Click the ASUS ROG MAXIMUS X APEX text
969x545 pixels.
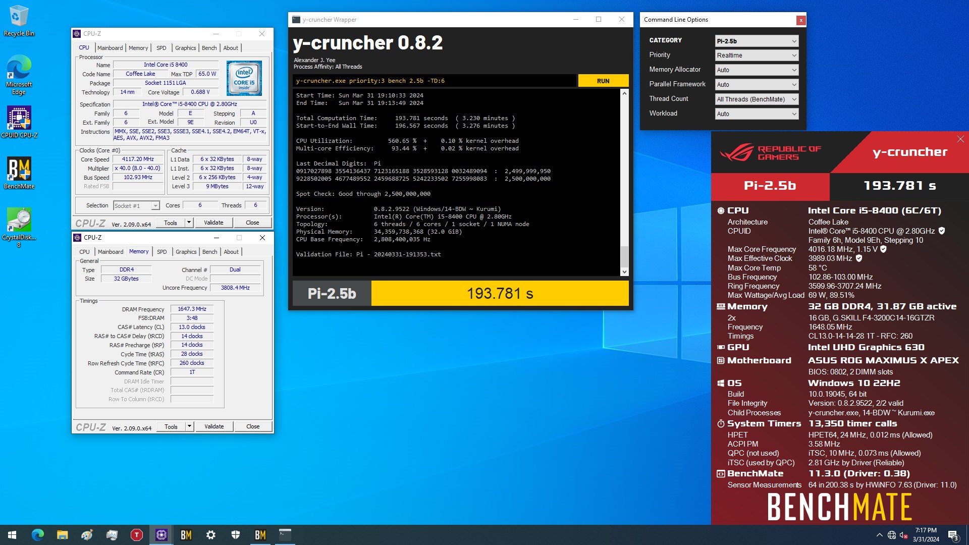[883, 360]
